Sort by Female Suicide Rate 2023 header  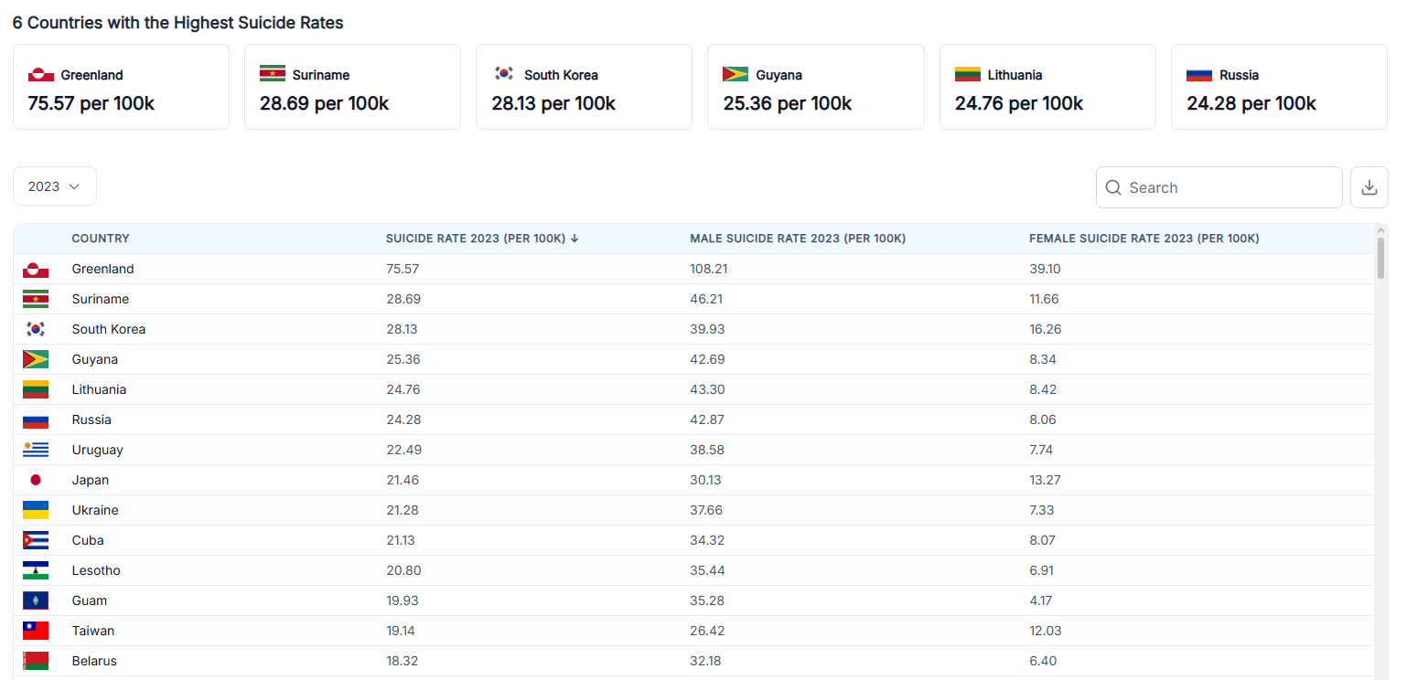coord(1144,239)
